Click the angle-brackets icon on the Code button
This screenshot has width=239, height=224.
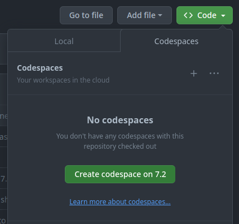coord(188,15)
